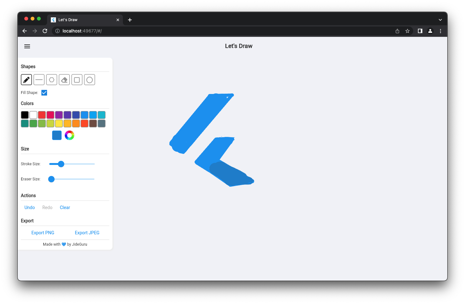Open the browser profile menu
The width and height of the screenshot is (465, 304).
coord(430,31)
